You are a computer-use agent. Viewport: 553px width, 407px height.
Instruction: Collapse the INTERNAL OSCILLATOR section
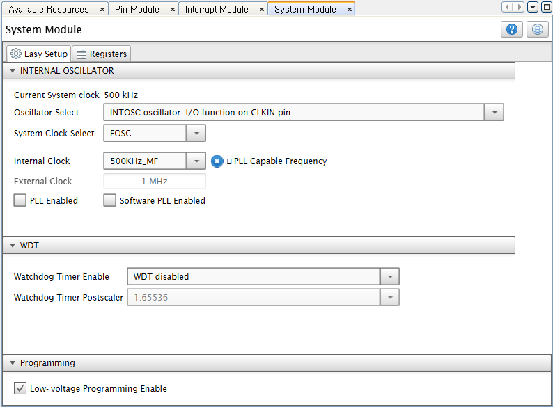click(x=13, y=71)
